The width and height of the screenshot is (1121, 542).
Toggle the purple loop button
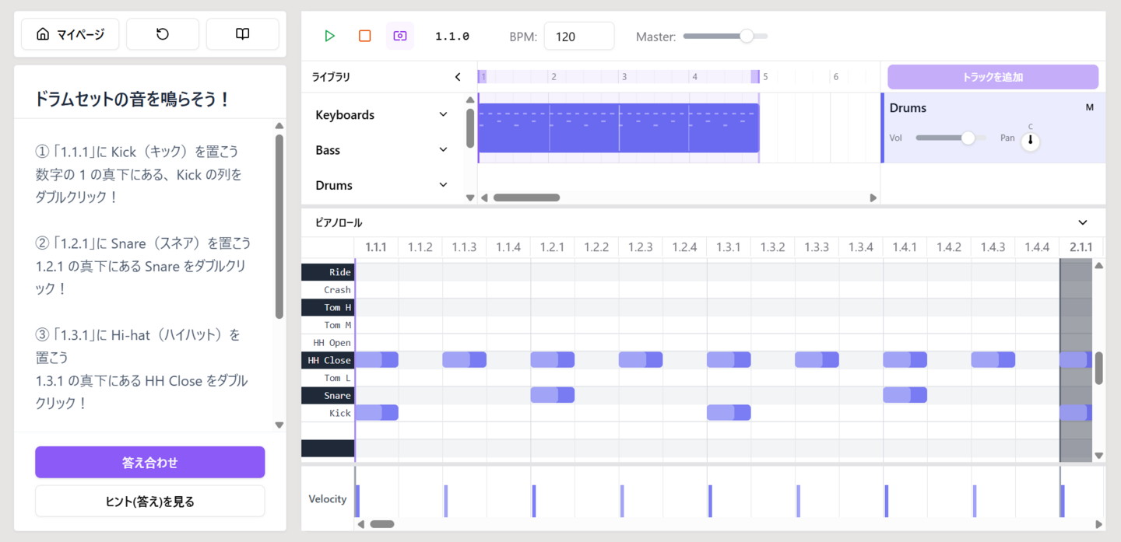400,36
